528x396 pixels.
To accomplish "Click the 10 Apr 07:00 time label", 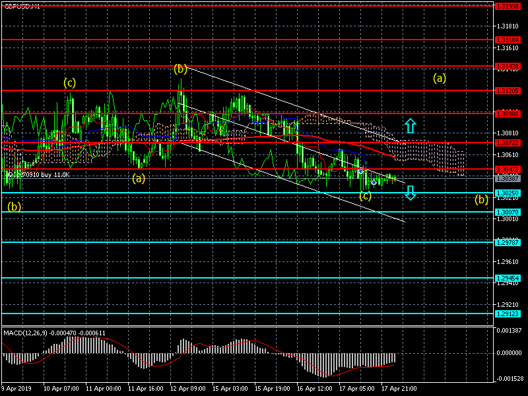I will point(61,389).
